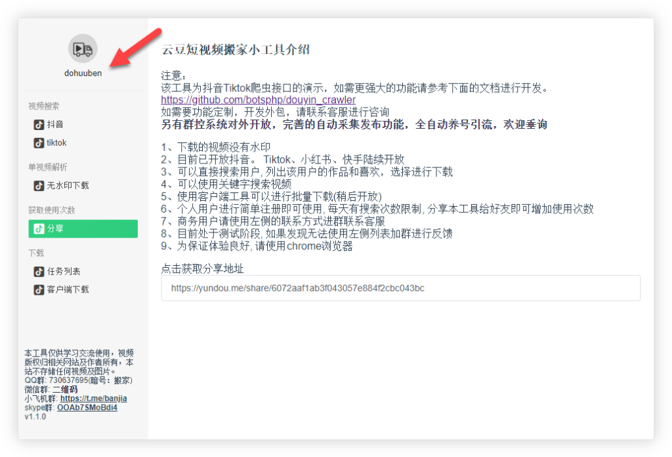
Task: Click the QQ群 730637695 text
Action: 79,380
